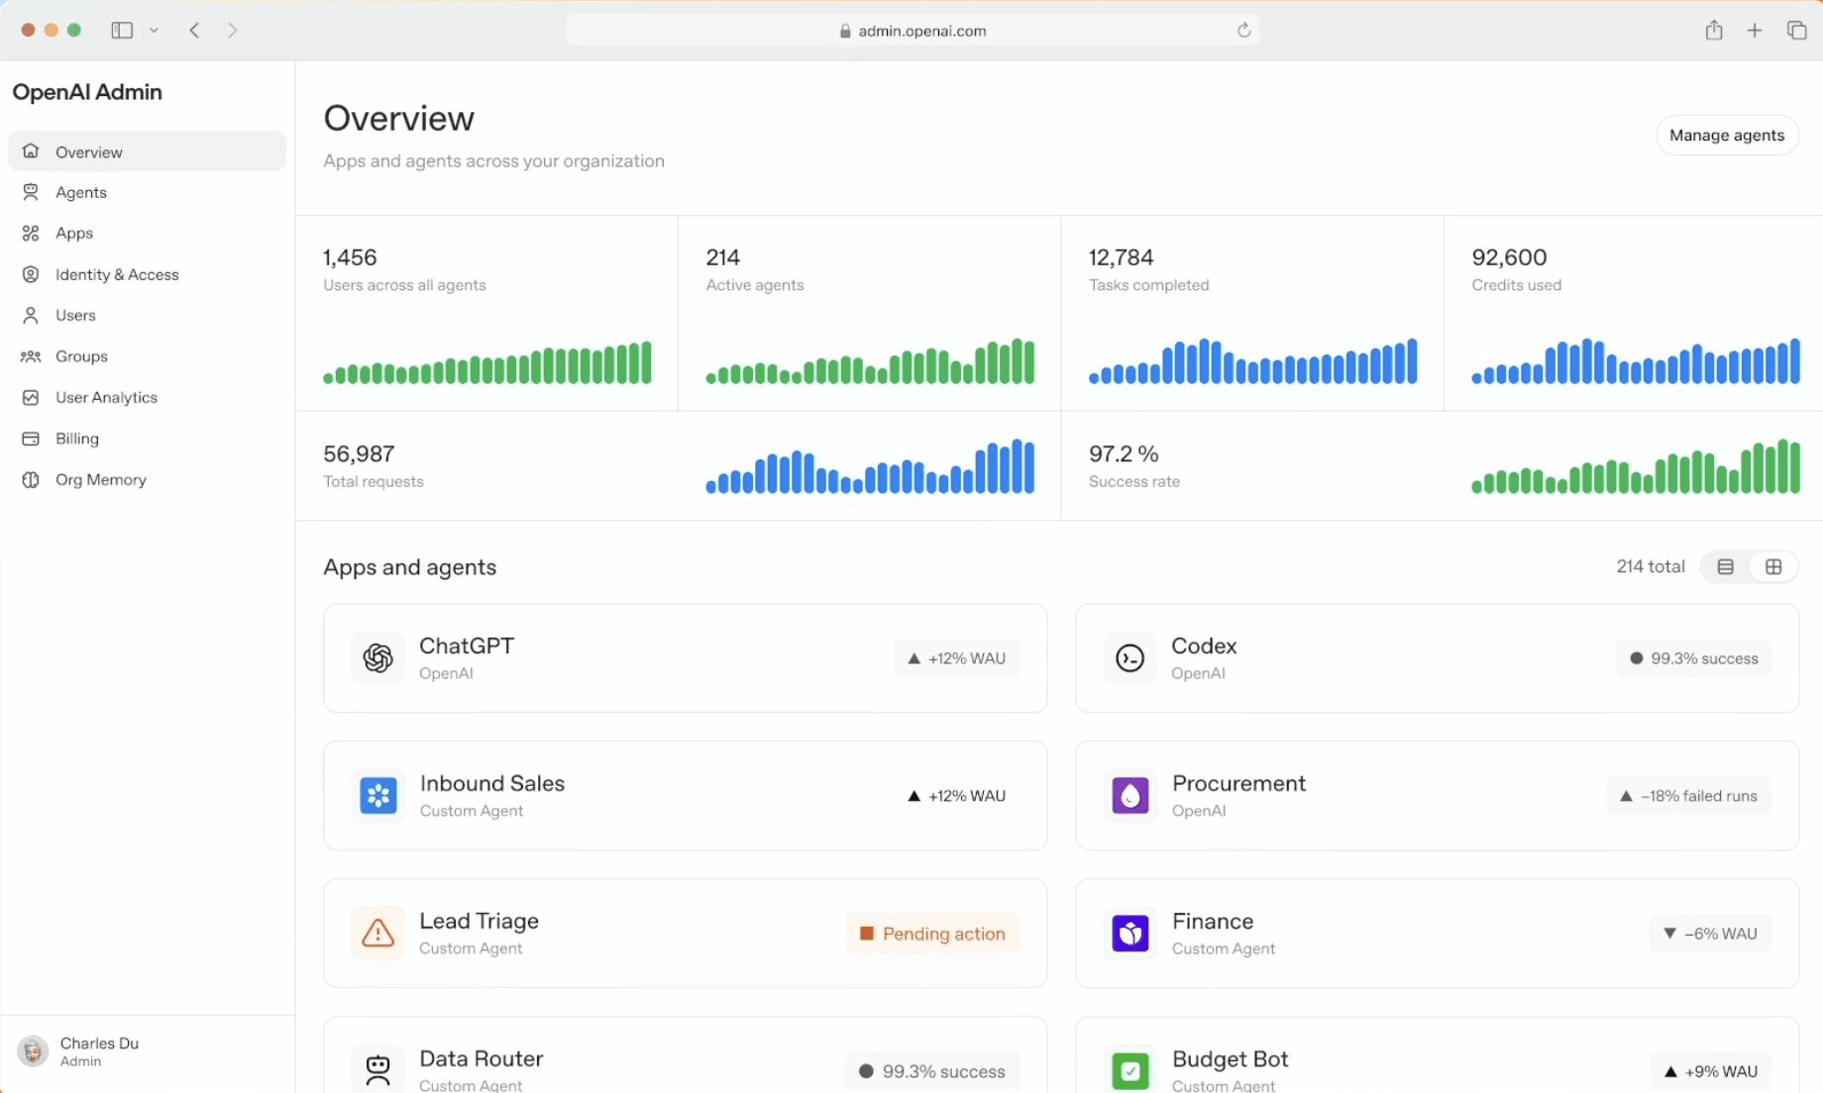Screen dimensions: 1823x1093
Task: Open the Agents menu item
Action: coord(147,192)
